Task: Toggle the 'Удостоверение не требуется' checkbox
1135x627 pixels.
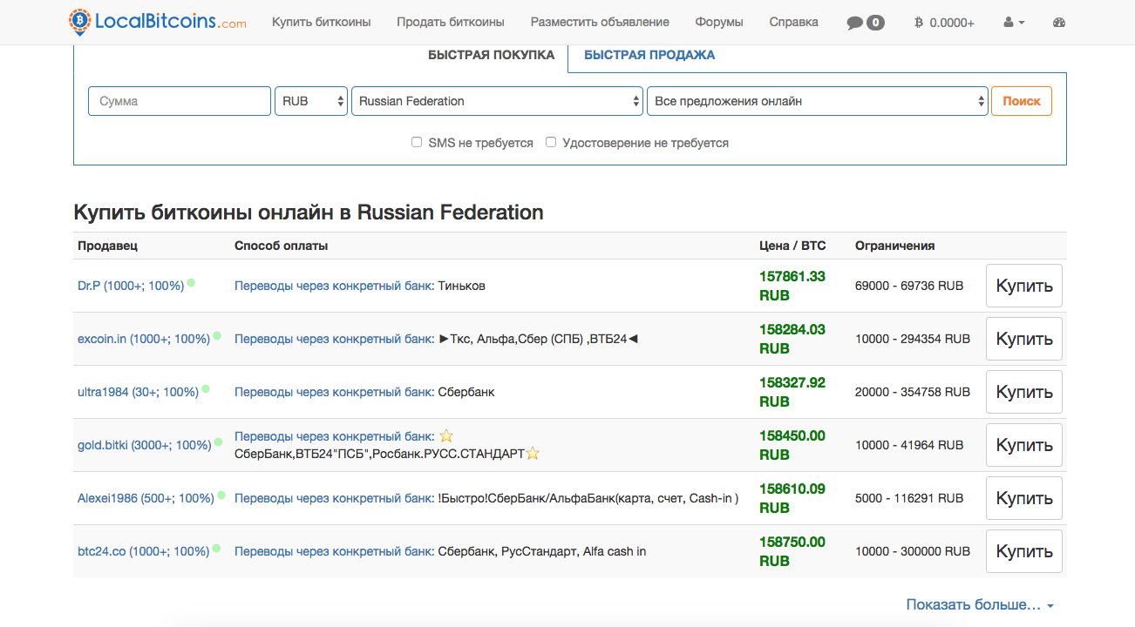Action: click(x=551, y=142)
